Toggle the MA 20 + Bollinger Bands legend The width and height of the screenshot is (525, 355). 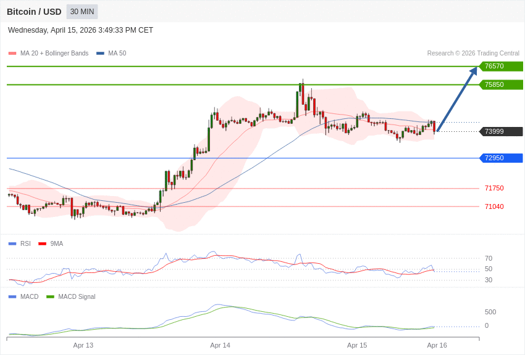[x=48, y=54]
